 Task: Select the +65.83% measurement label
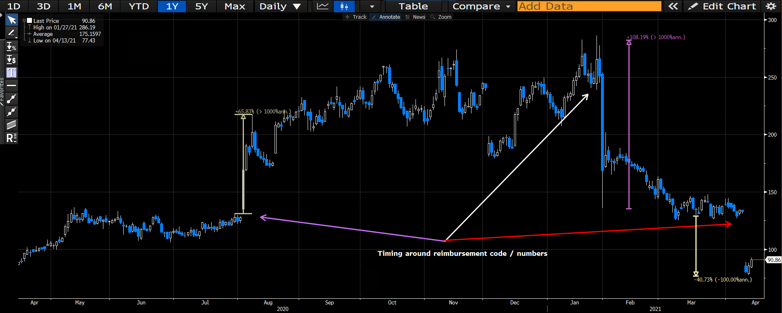pos(263,111)
